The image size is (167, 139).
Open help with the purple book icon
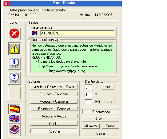point(14,130)
